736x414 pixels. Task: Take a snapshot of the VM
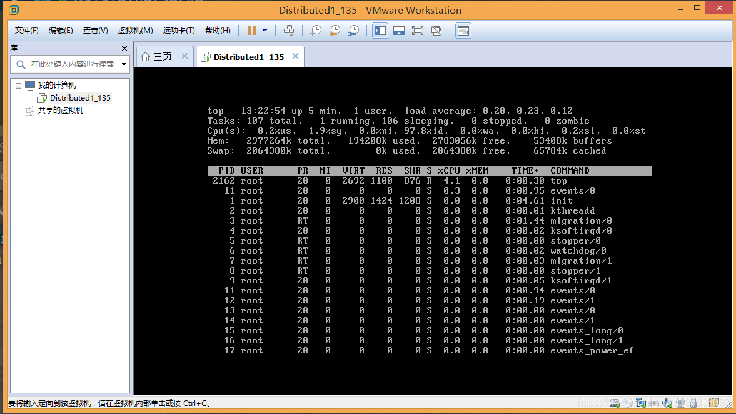pyautogui.click(x=316, y=31)
